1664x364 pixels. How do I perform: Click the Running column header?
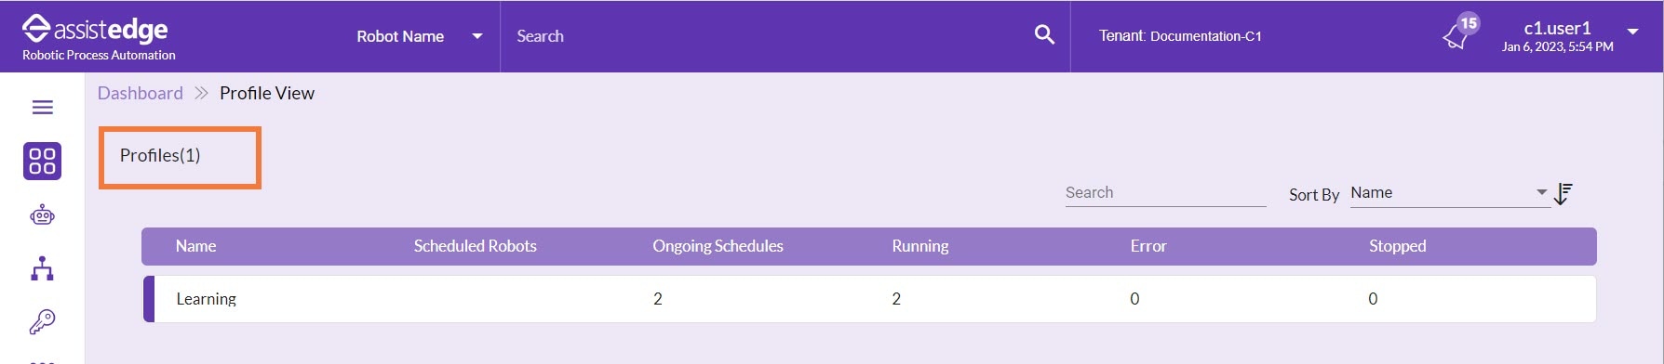(920, 246)
